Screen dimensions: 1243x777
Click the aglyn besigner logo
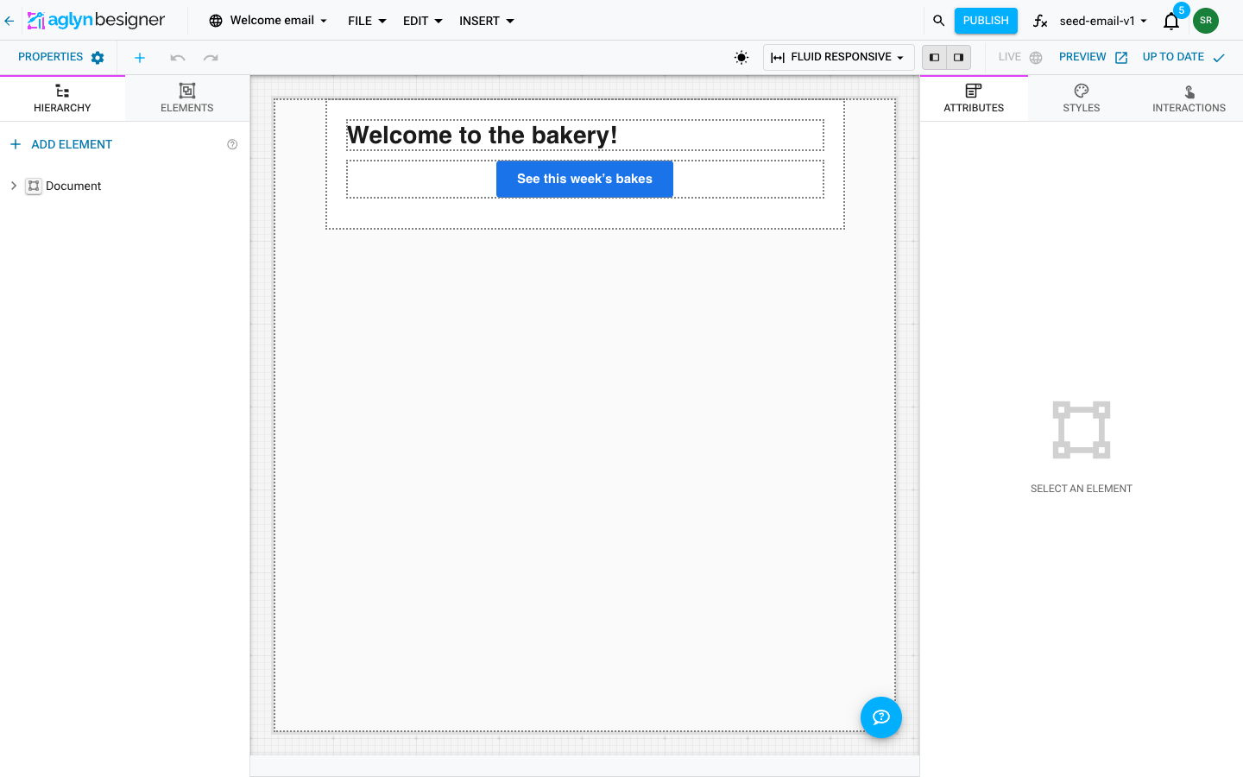coord(96,20)
